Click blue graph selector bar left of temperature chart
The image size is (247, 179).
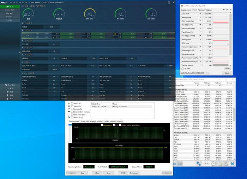tap(70, 125)
